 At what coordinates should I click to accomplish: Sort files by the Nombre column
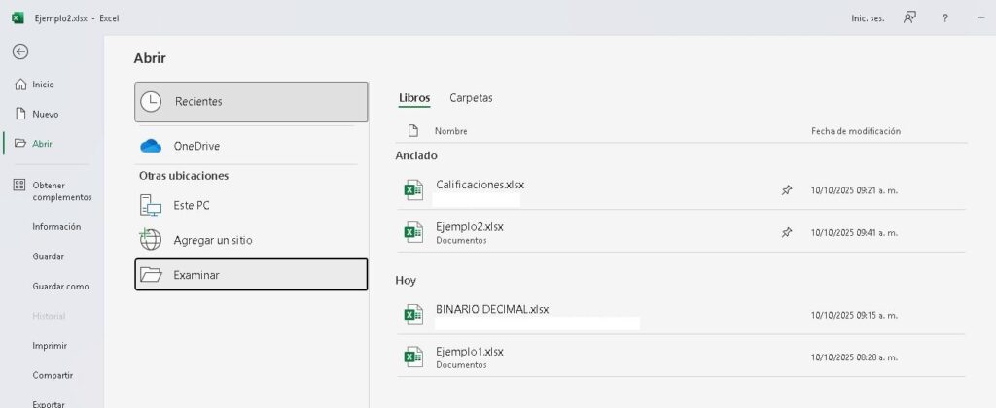click(x=451, y=131)
